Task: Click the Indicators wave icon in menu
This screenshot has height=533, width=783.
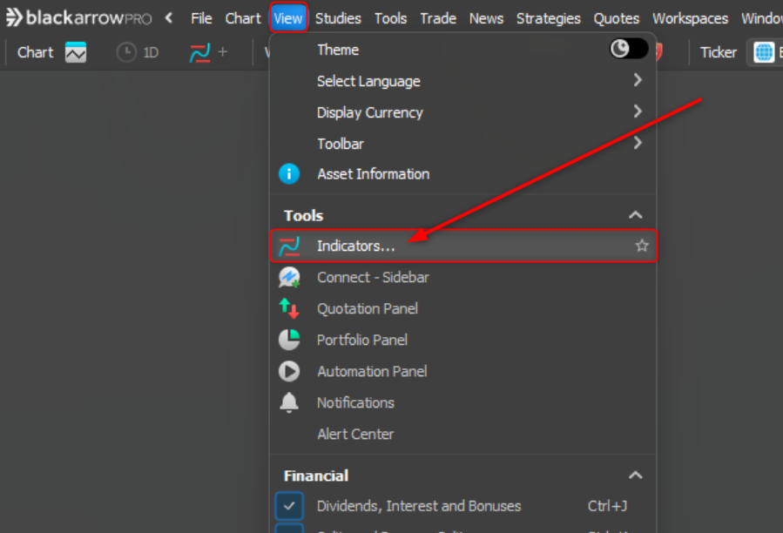Action: coord(289,246)
